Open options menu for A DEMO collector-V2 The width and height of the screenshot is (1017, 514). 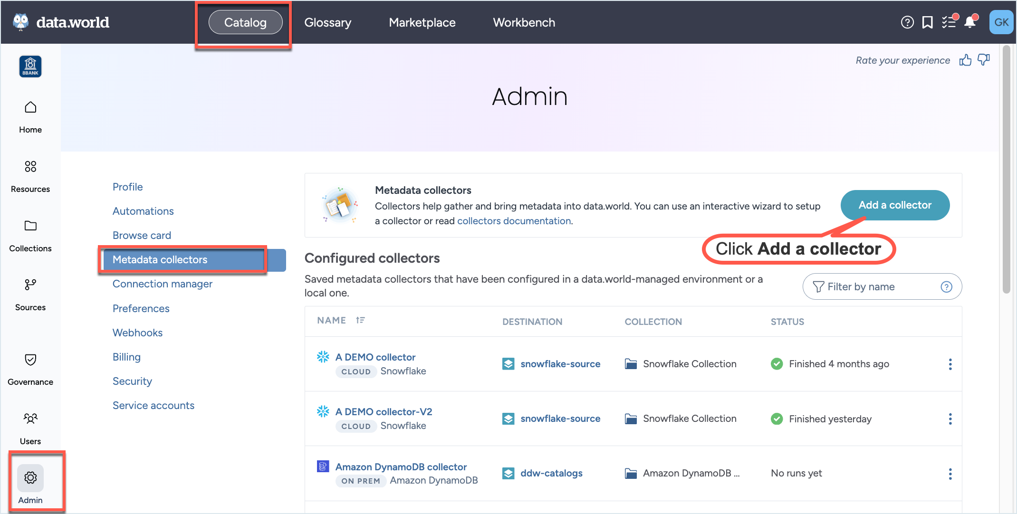(950, 419)
